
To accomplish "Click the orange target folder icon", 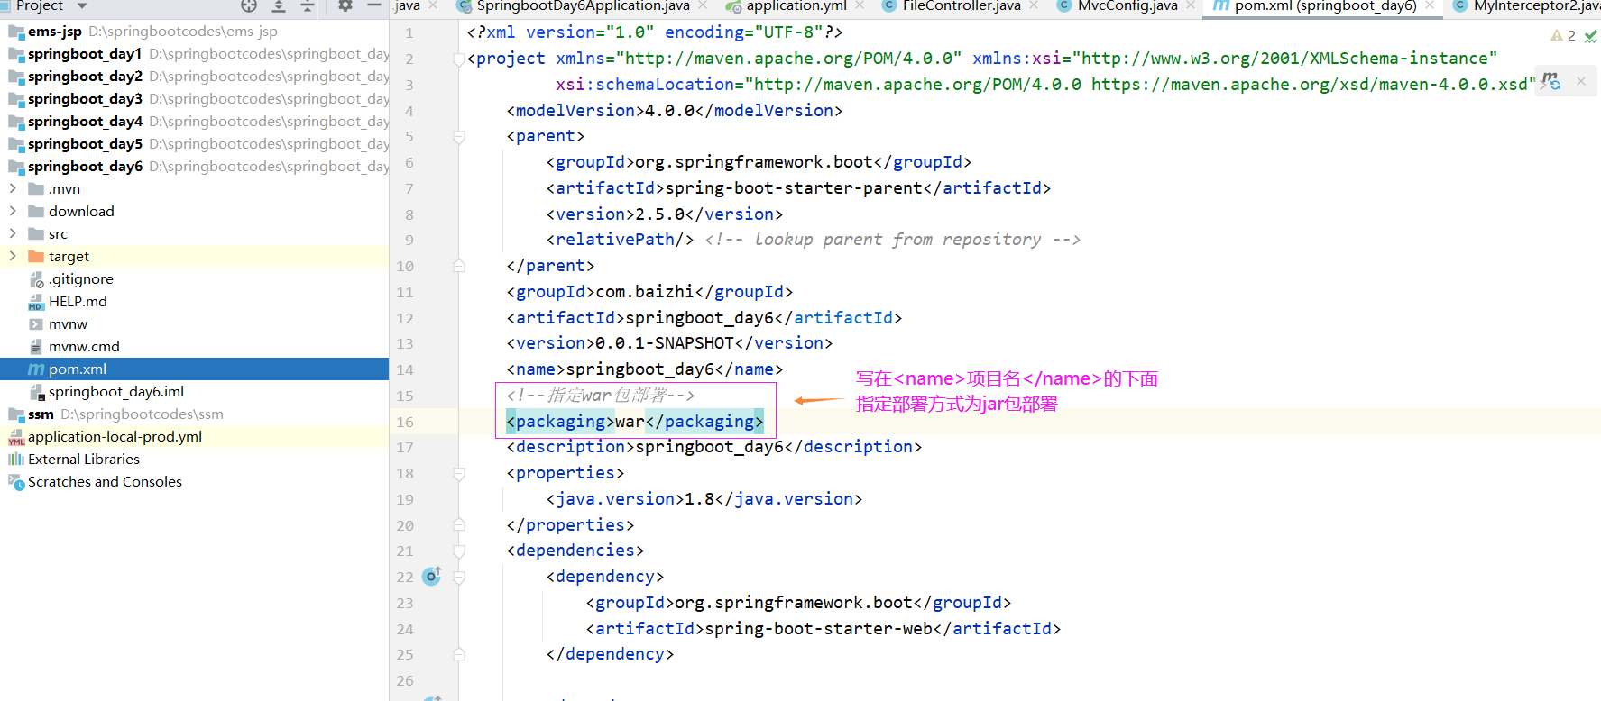I will (x=36, y=257).
